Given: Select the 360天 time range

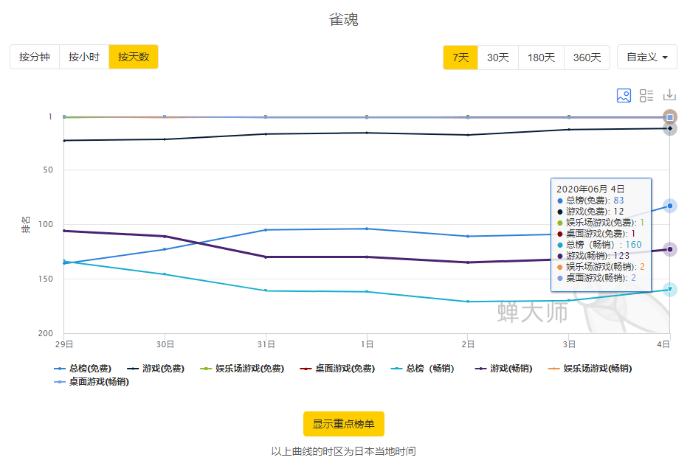Looking at the screenshot, I should coord(587,58).
